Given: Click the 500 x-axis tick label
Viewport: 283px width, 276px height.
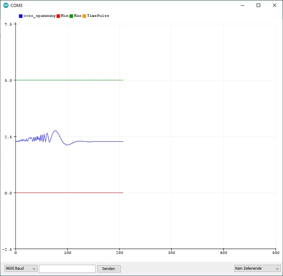Looking at the screenshot, I should point(276,253).
